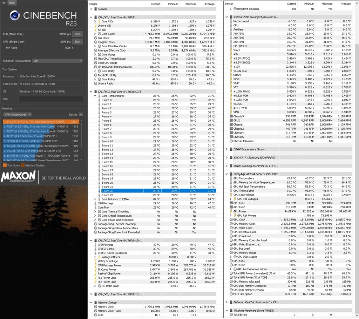The width and height of the screenshot is (359, 319).
Task: Click the lightning icon beside Vcore
Action: [231, 50]
